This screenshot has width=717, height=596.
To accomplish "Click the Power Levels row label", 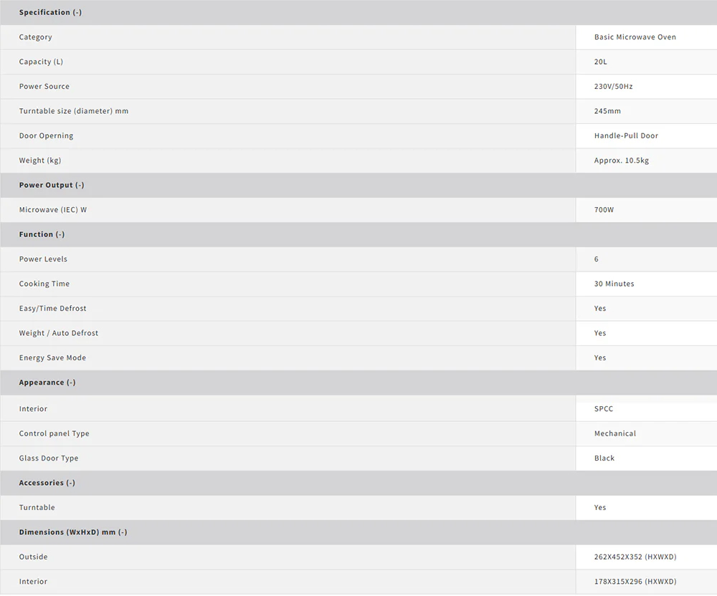I will coord(43,259).
